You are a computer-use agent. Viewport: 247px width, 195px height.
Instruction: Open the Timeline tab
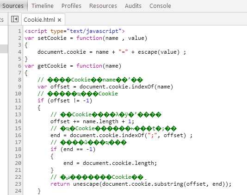click(x=43, y=6)
